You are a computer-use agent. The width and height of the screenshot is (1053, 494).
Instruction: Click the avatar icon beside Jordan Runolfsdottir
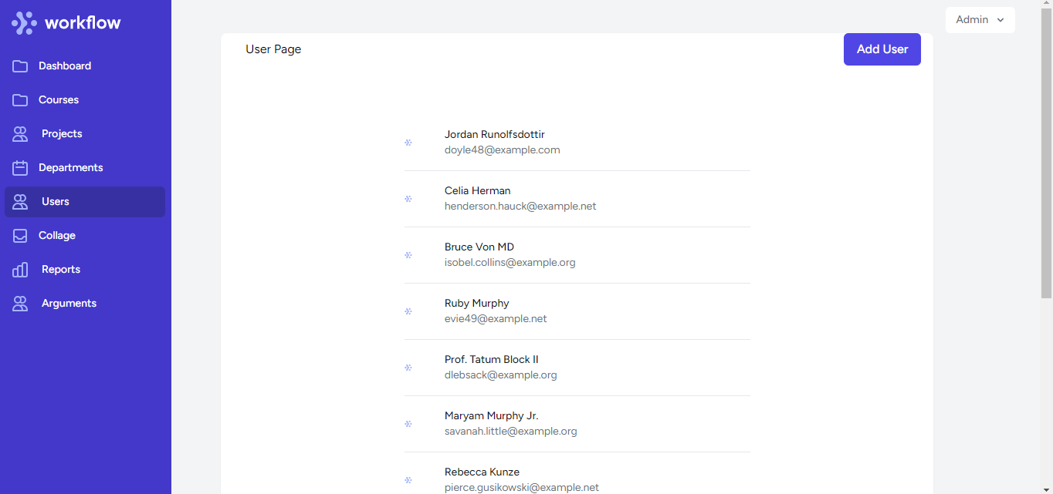point(408,143)
